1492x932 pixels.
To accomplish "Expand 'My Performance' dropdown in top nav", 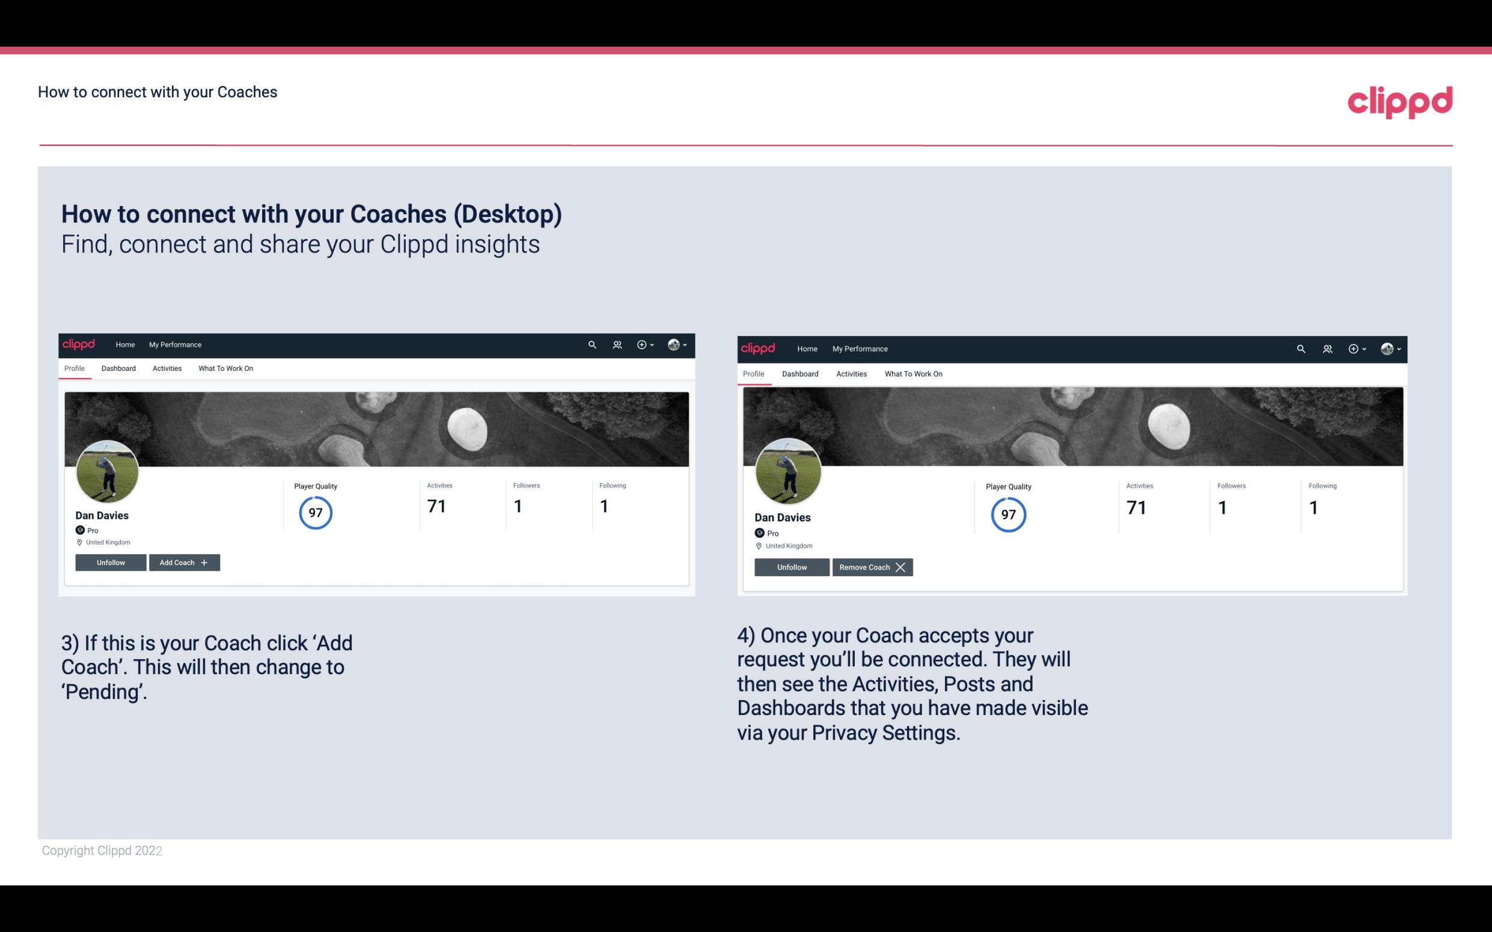I will click(174, 344).
